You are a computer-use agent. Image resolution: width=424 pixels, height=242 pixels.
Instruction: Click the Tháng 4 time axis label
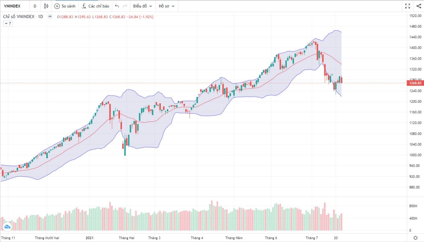click(197, 238)
